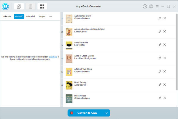Click Black Beauty horse cover thumbnail
Screen dimensions: 178x119
(69, 85)
